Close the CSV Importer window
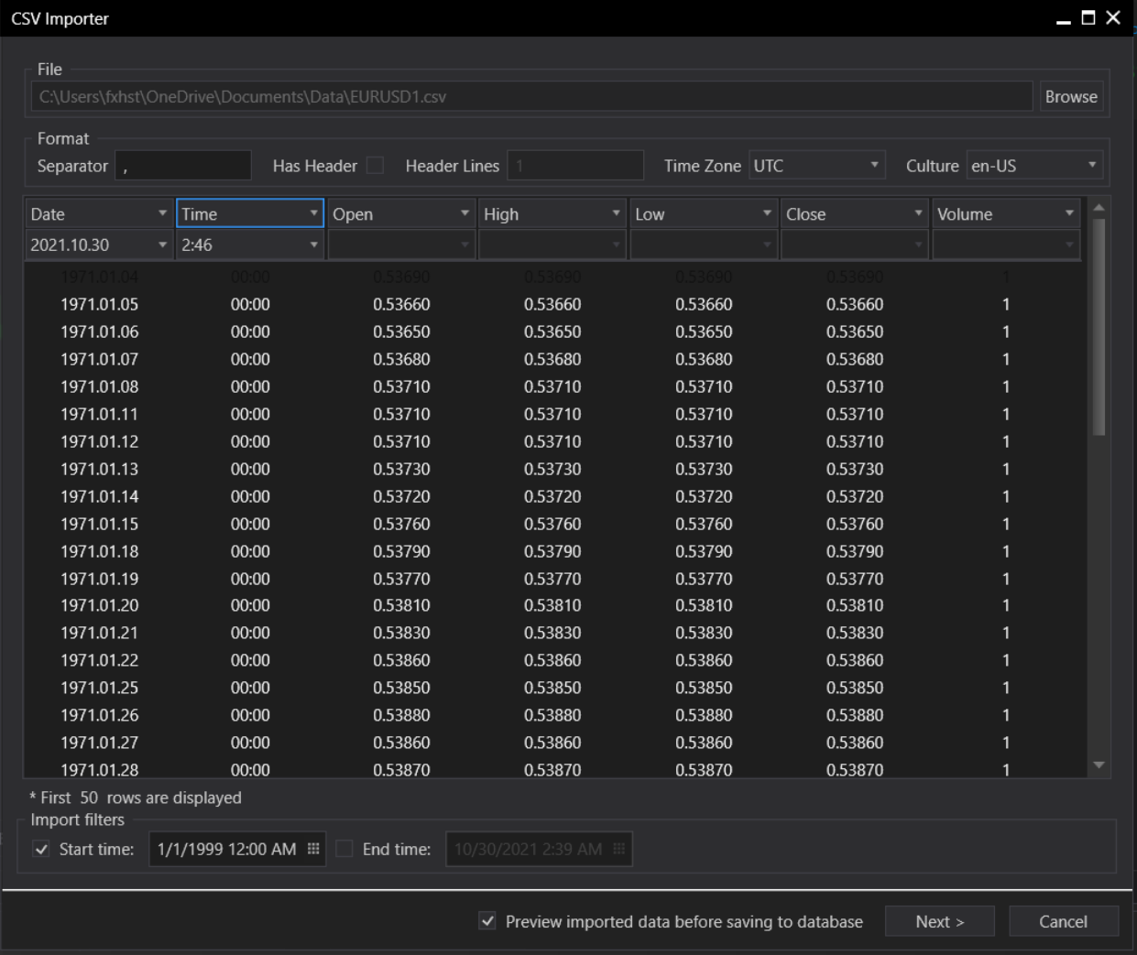 point(1113,17)
